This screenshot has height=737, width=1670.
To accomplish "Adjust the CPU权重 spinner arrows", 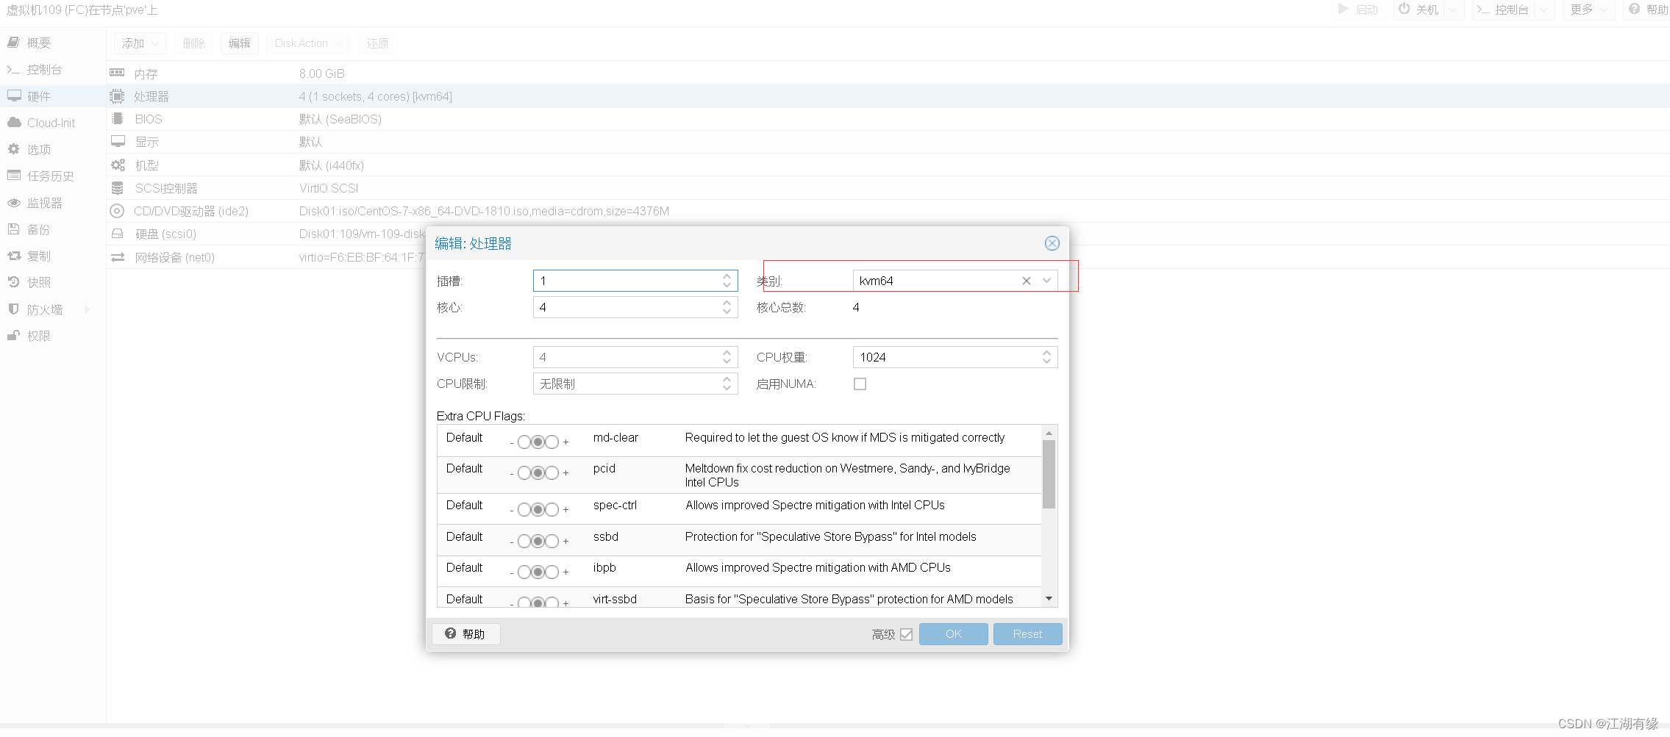I will click(1046, 357).
